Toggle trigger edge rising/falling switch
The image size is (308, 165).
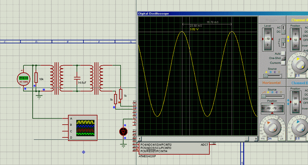[283, 42]
